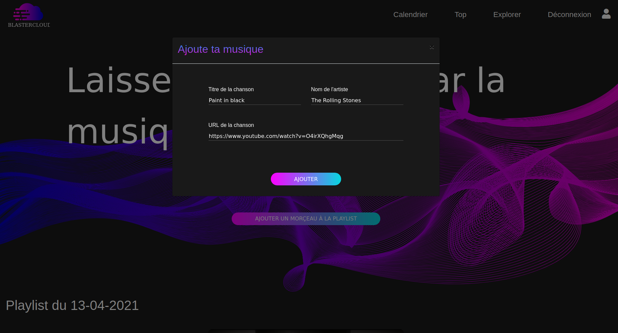
Task: Click the Playlist du 13-04-2021 heading
Action: [x=72, y=306]
